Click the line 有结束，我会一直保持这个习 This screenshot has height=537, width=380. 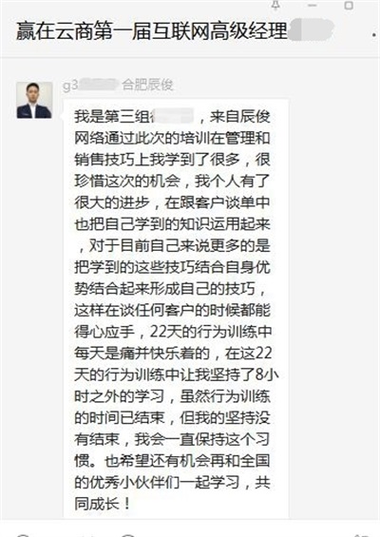tap(172, 439)
